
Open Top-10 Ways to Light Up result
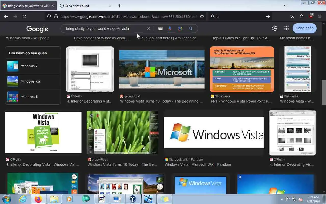[x=242, y=38]
